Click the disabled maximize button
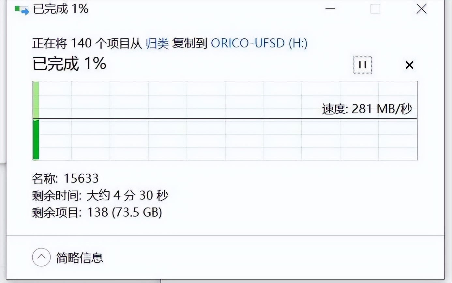Screen dimensions: 452x283 (375, 9)
